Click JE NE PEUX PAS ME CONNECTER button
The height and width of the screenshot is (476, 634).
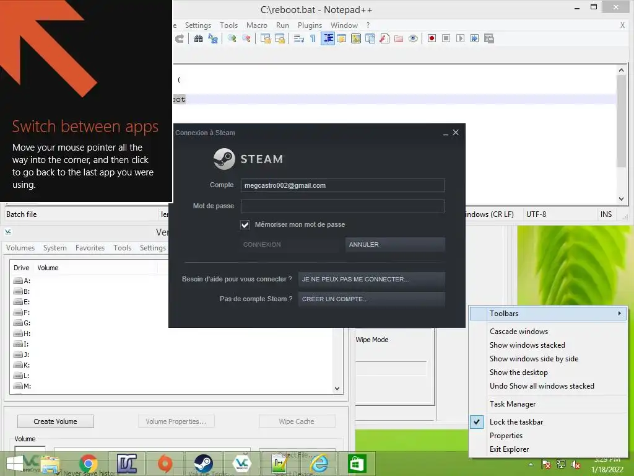tap(371, 280)
